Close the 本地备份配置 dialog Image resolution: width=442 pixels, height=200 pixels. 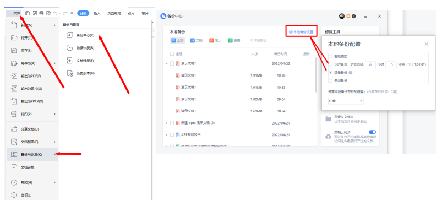pyautogui.click(x=426, y=44)
